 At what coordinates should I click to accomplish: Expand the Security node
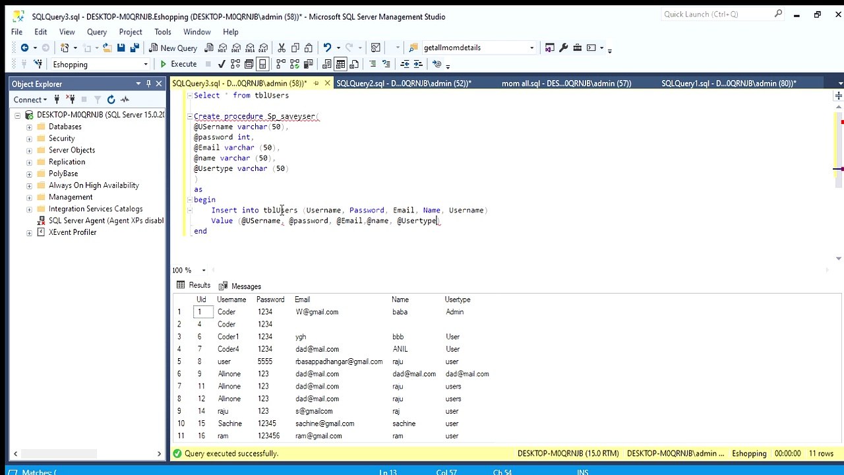tap(29, 139)
